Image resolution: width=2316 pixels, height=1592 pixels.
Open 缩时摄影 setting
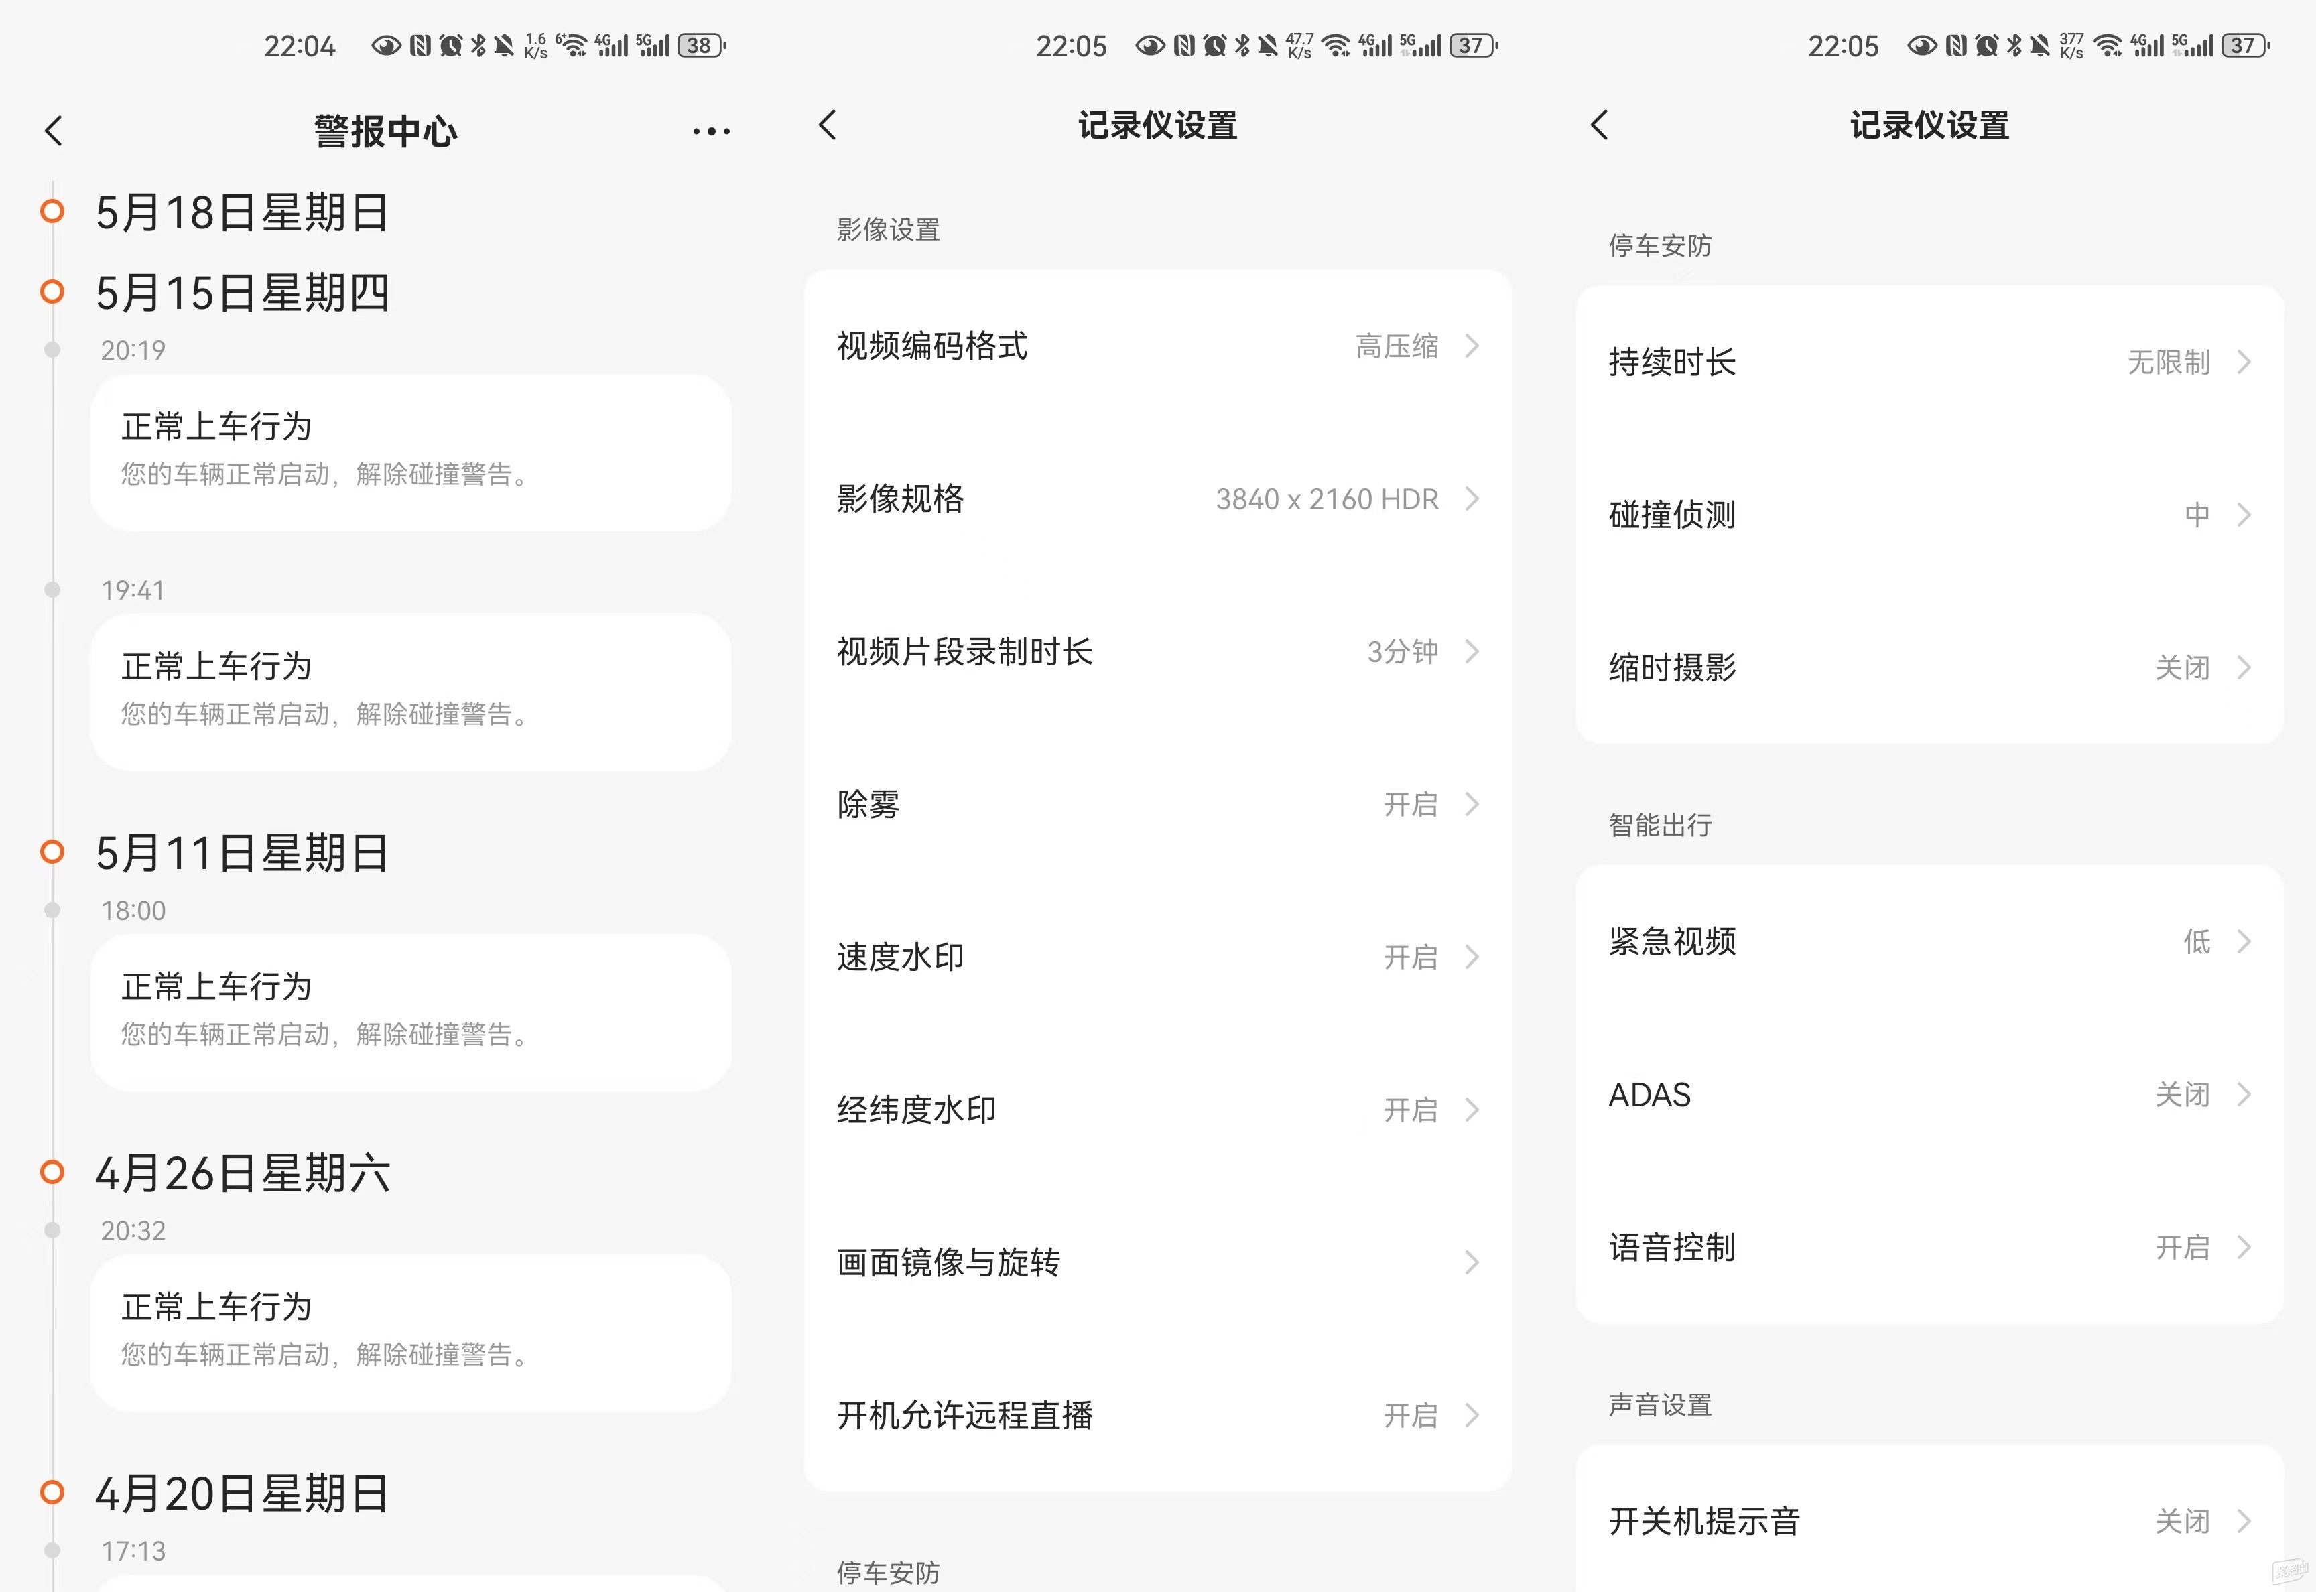pos(1930,667)
